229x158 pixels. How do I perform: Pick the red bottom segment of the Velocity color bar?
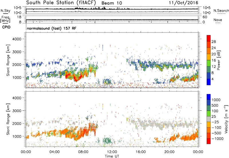click(x=209, y=141)
